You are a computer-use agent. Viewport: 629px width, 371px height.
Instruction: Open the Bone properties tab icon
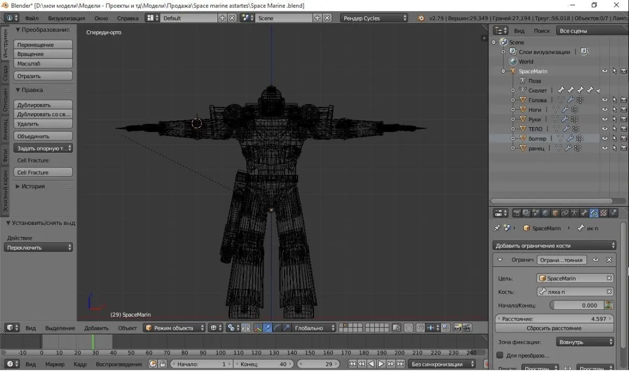click(584, 213)
